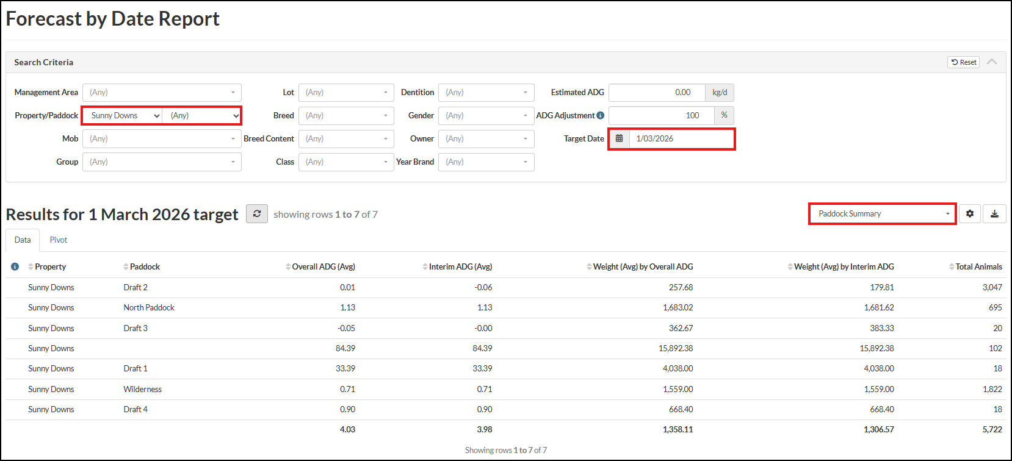Click the 15,892.38 Overall ADG weight value
1012x461 pixels.
[x=676, y=349]
